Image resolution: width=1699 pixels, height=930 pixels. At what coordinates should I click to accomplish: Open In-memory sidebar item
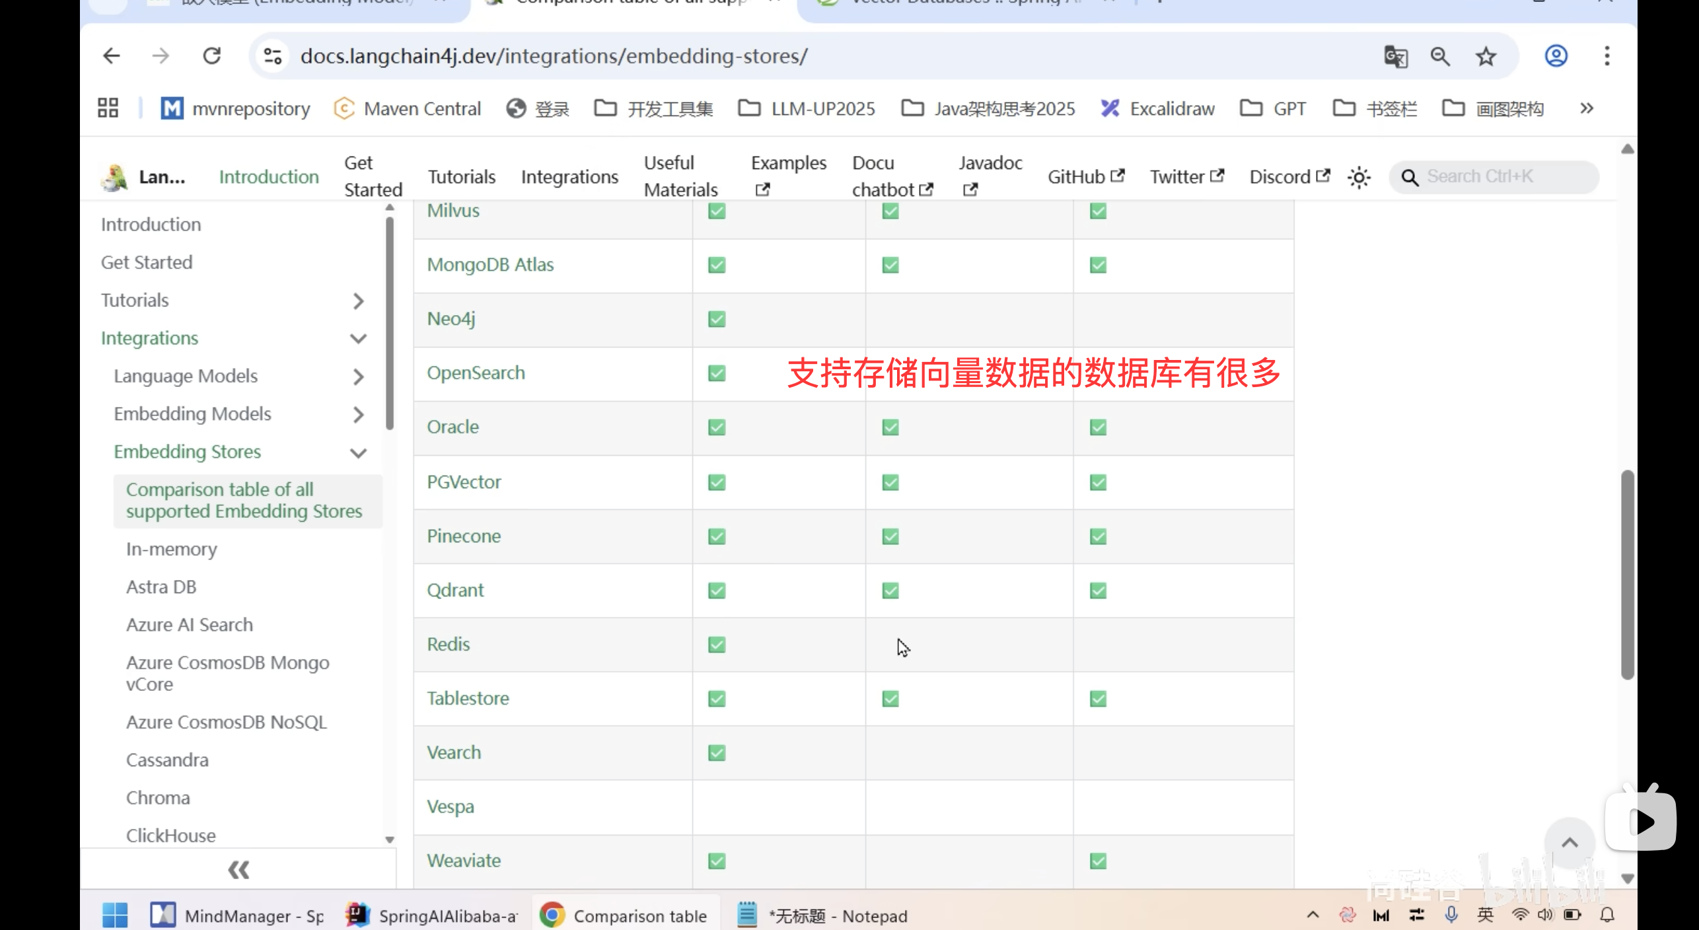click(x=172, y=550)
